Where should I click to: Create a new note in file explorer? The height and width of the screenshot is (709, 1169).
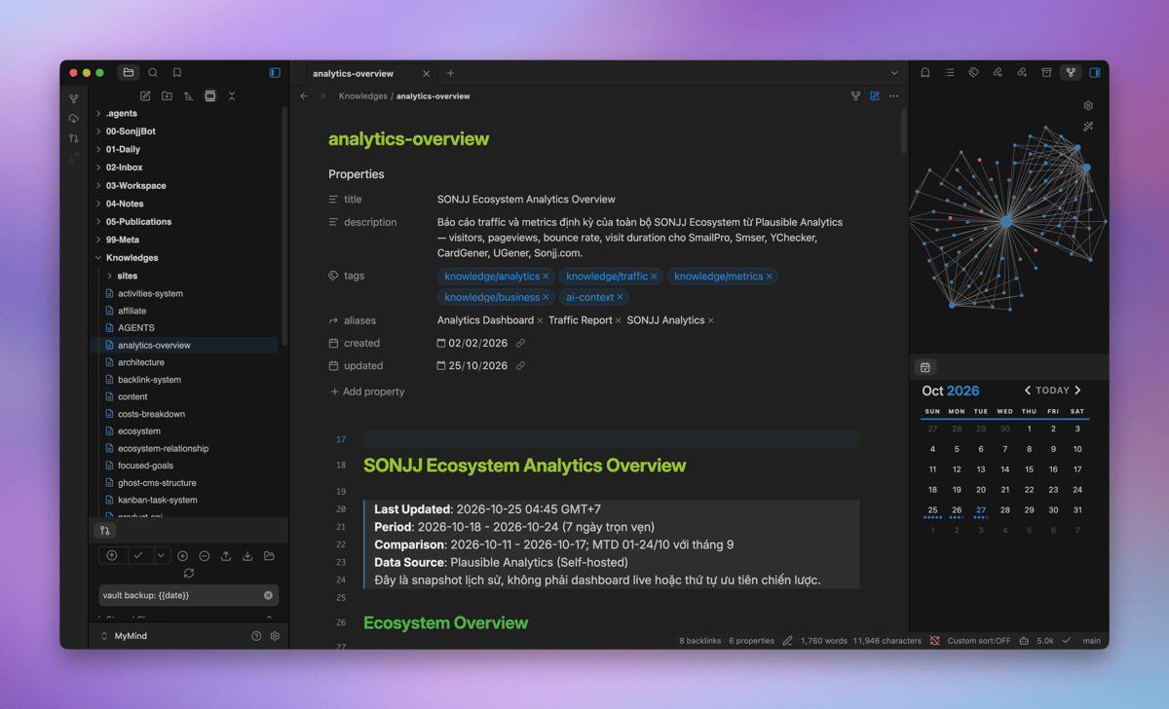(145, 96)
